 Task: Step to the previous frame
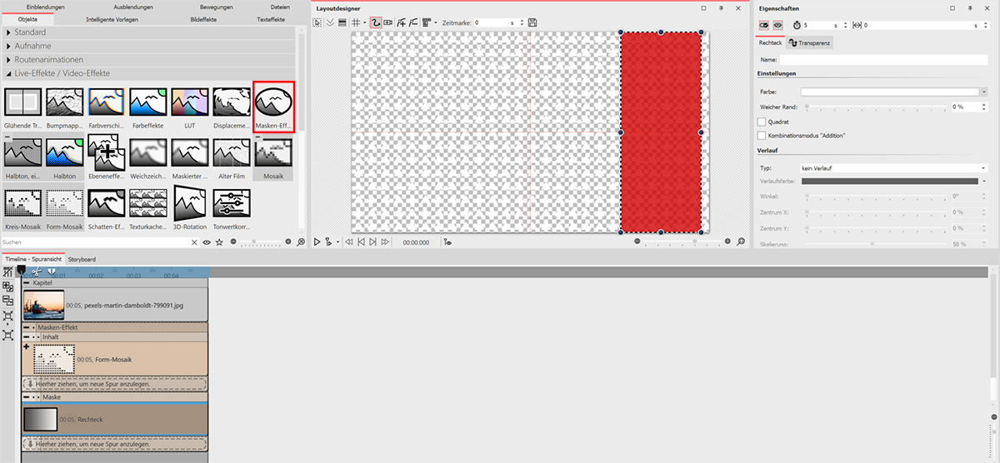click(x=360, y=241)
